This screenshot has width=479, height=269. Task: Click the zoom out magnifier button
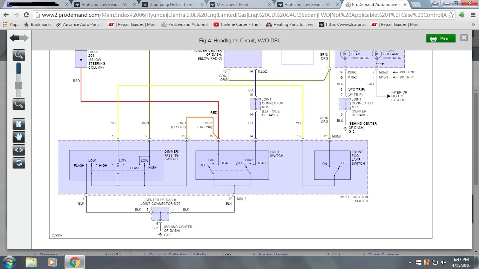click(19, 104)
